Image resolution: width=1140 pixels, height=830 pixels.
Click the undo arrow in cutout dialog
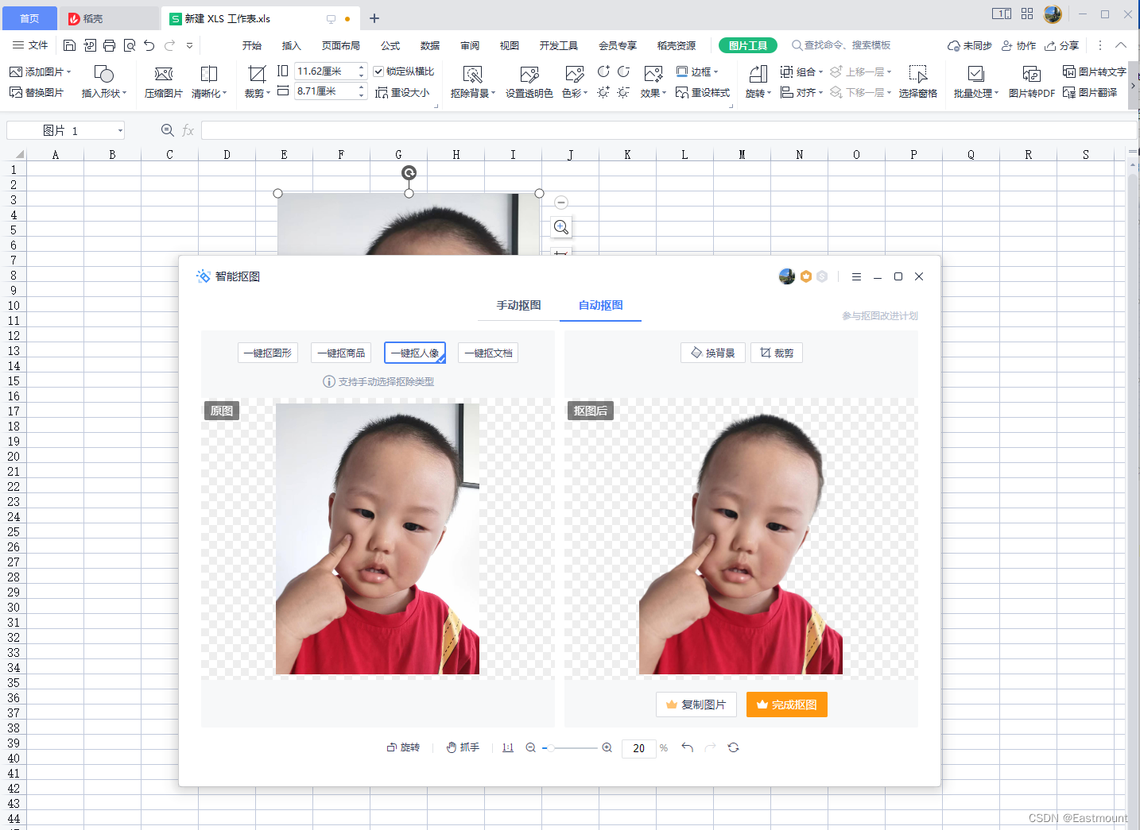(x=688, y=747)
